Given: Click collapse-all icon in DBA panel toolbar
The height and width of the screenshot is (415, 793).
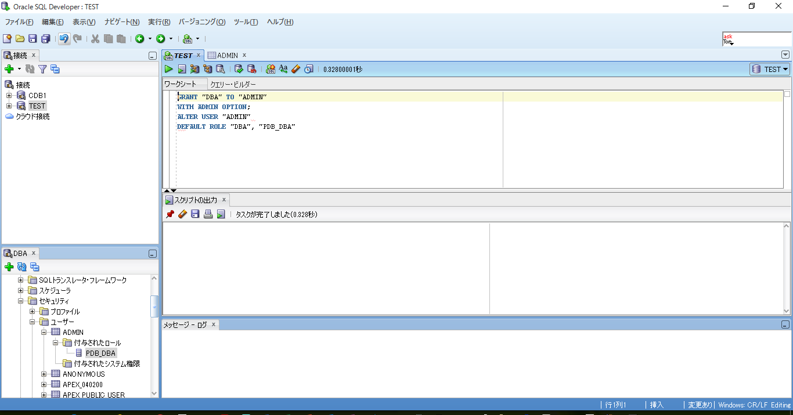Looking at the screenshot, I should tap(35, 267).
